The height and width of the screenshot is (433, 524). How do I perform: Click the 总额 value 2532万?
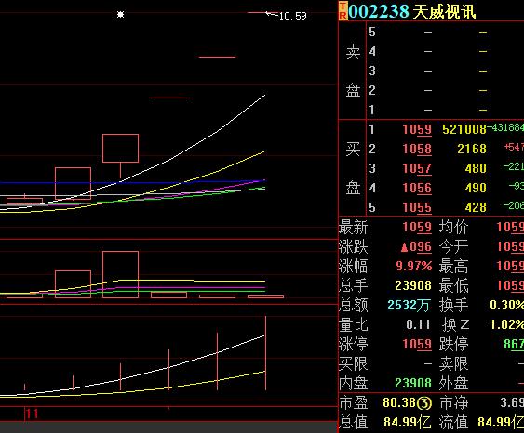tap(409, 305)
